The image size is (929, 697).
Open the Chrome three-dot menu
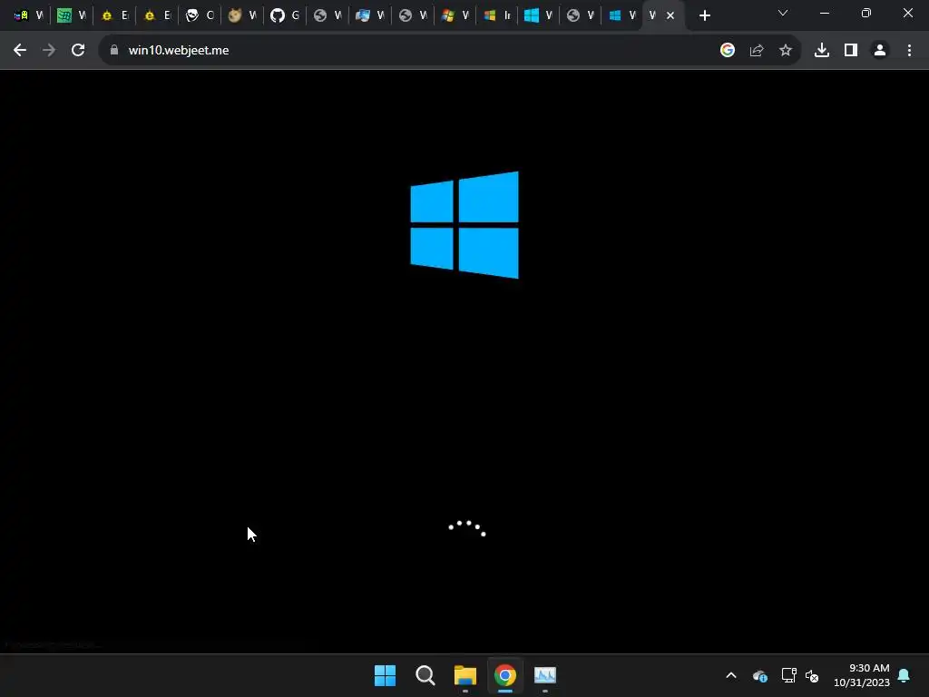pyautogui.click(x=909, y=51)
